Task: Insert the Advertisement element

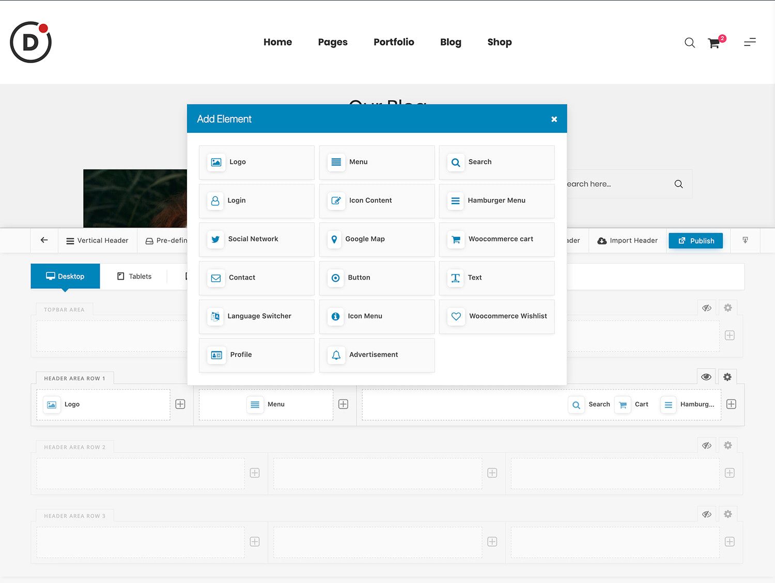Action: coord(376,355)
